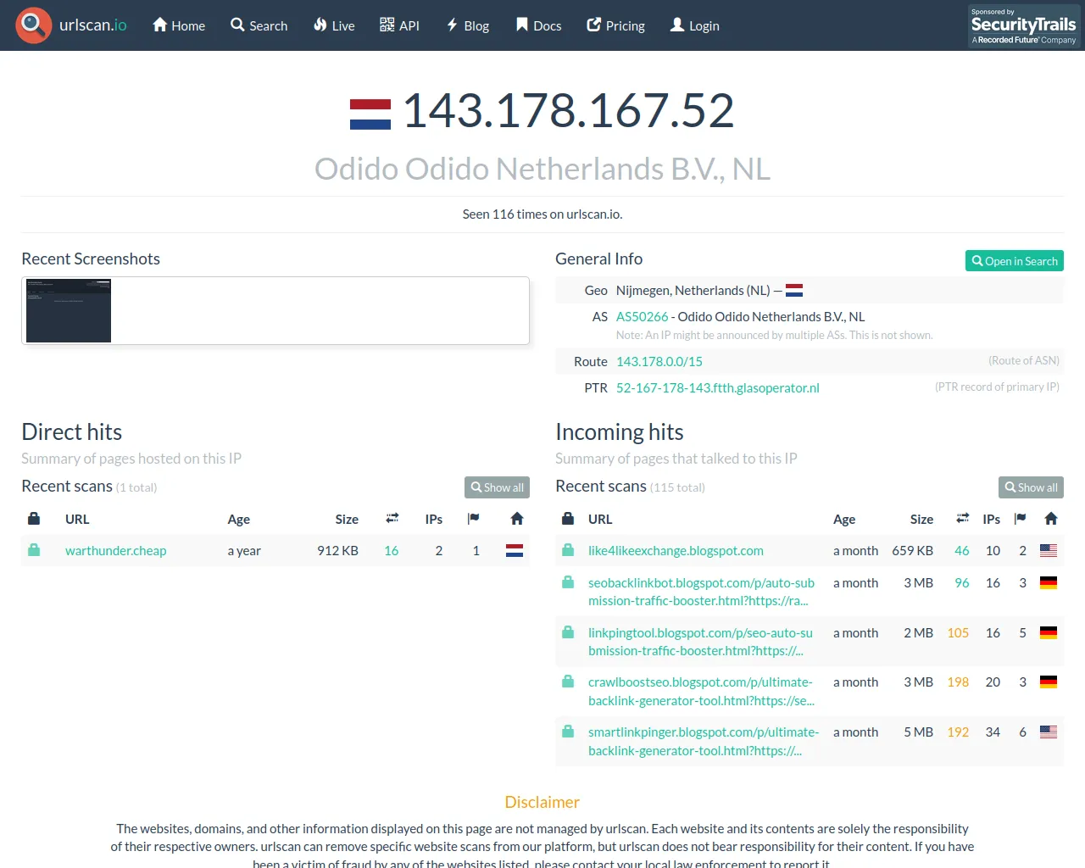Click the request count 16 for warthunder.cheap
The image size is (1085, 868).
click(392, 550)
